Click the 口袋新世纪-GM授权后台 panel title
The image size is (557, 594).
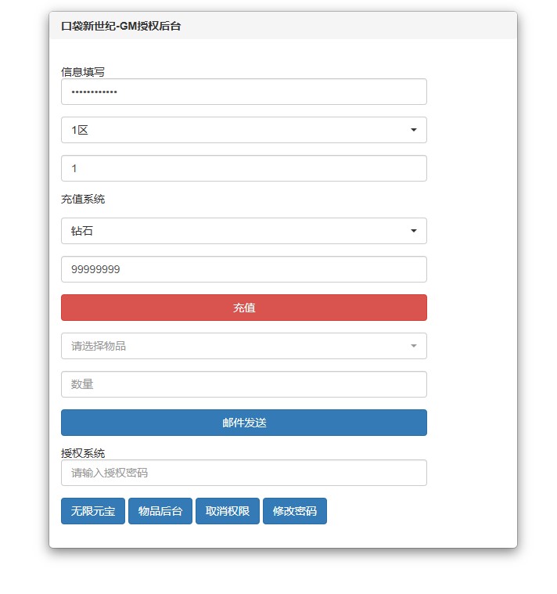click(121, 26)
